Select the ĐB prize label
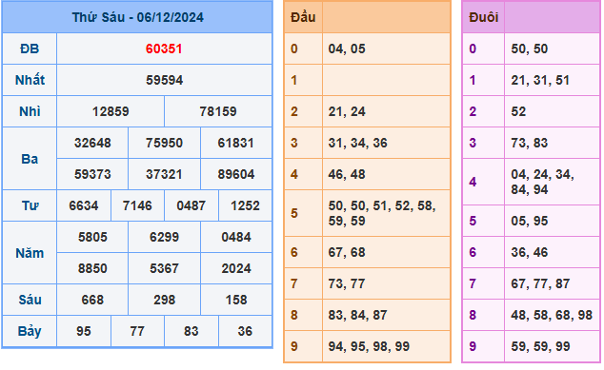Viewport: 604px width, 370px height. 30,49
